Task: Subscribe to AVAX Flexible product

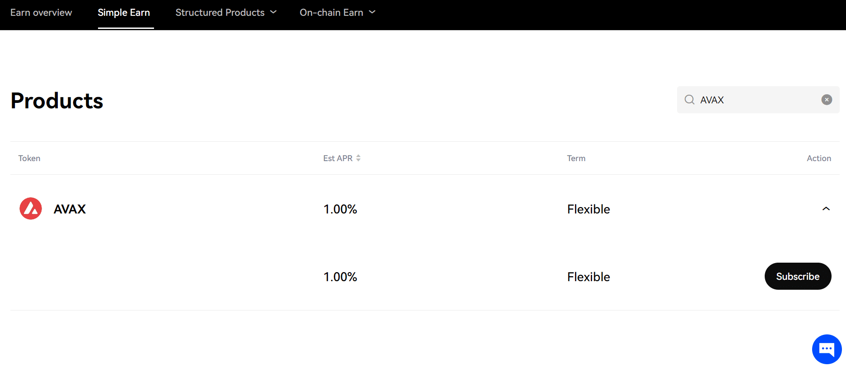Action: pos(798,276)
